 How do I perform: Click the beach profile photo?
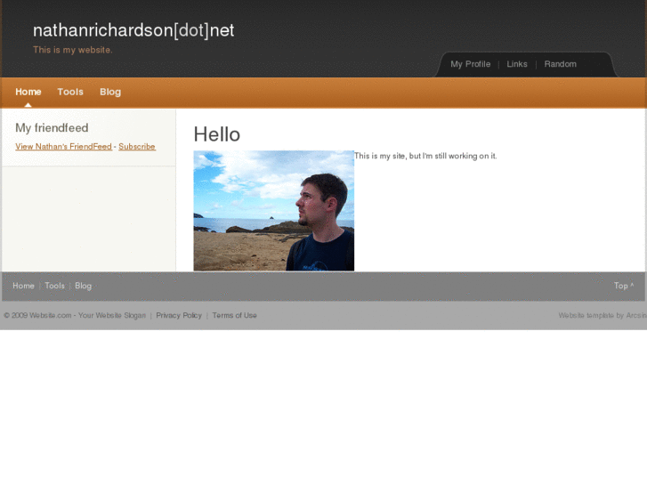(273, 211)
